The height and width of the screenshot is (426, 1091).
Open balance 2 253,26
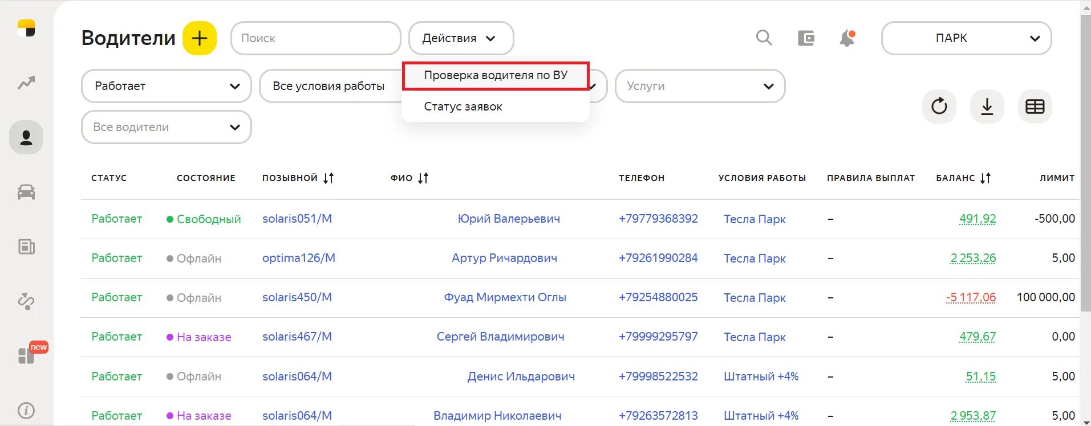point(973,258)
